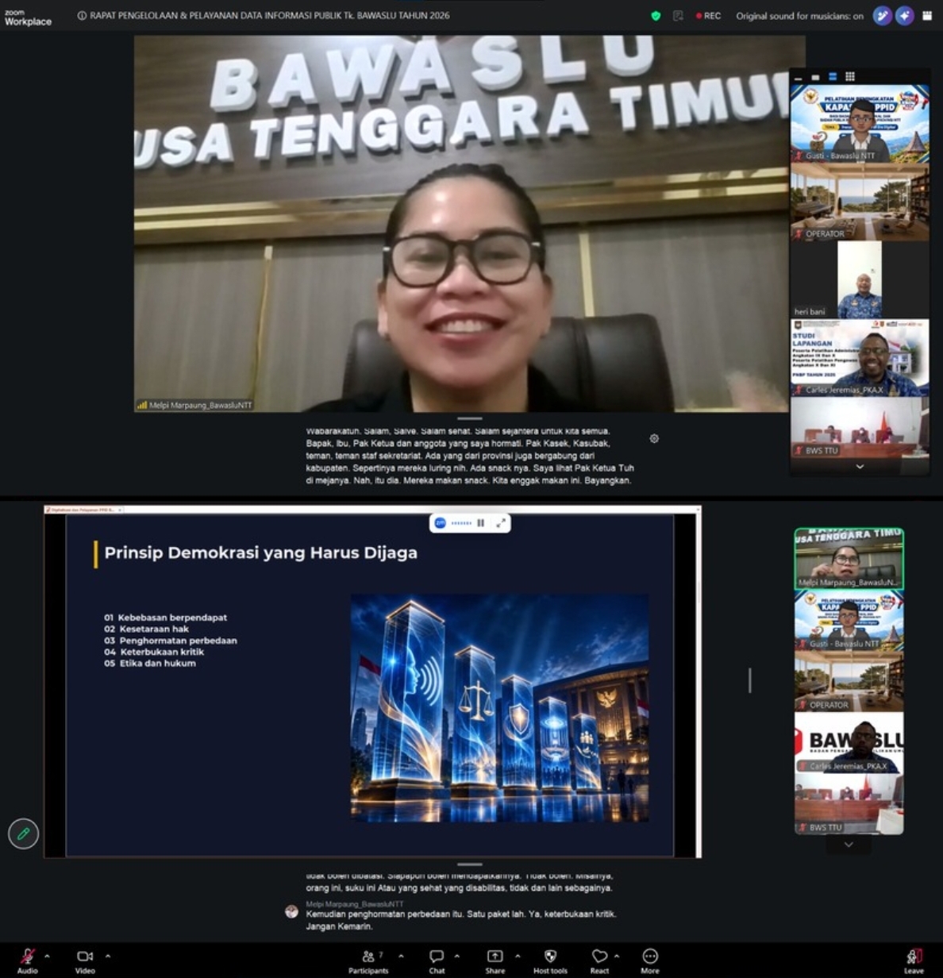Click the Zoom Workplace logo
The width and height of the screenshot is (943, 978).
pos(28,17)
